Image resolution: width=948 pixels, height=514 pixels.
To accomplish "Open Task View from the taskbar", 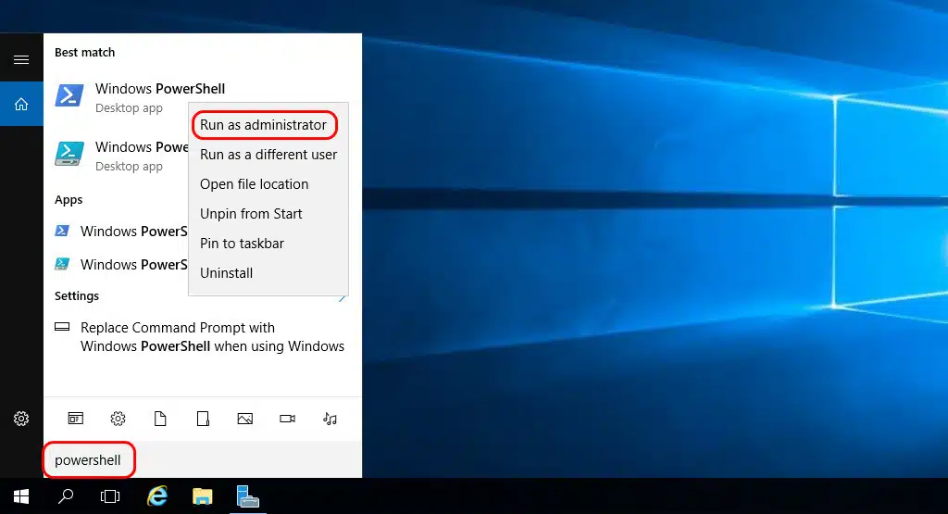I will (x=110, y=496).
